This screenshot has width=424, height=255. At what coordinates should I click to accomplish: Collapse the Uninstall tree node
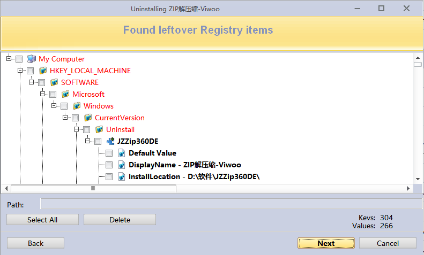pyautogui.click(x=77, y=129)
